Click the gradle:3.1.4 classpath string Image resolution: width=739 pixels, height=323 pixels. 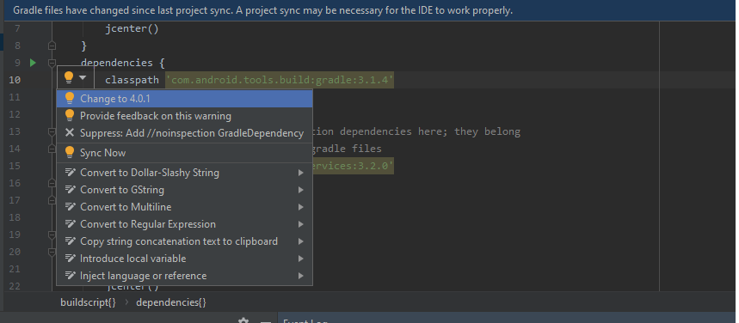click(x=280, y=80)
